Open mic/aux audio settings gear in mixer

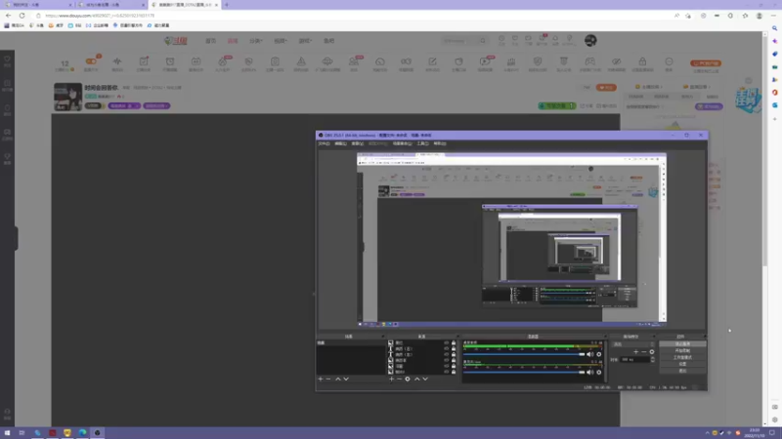599,373
